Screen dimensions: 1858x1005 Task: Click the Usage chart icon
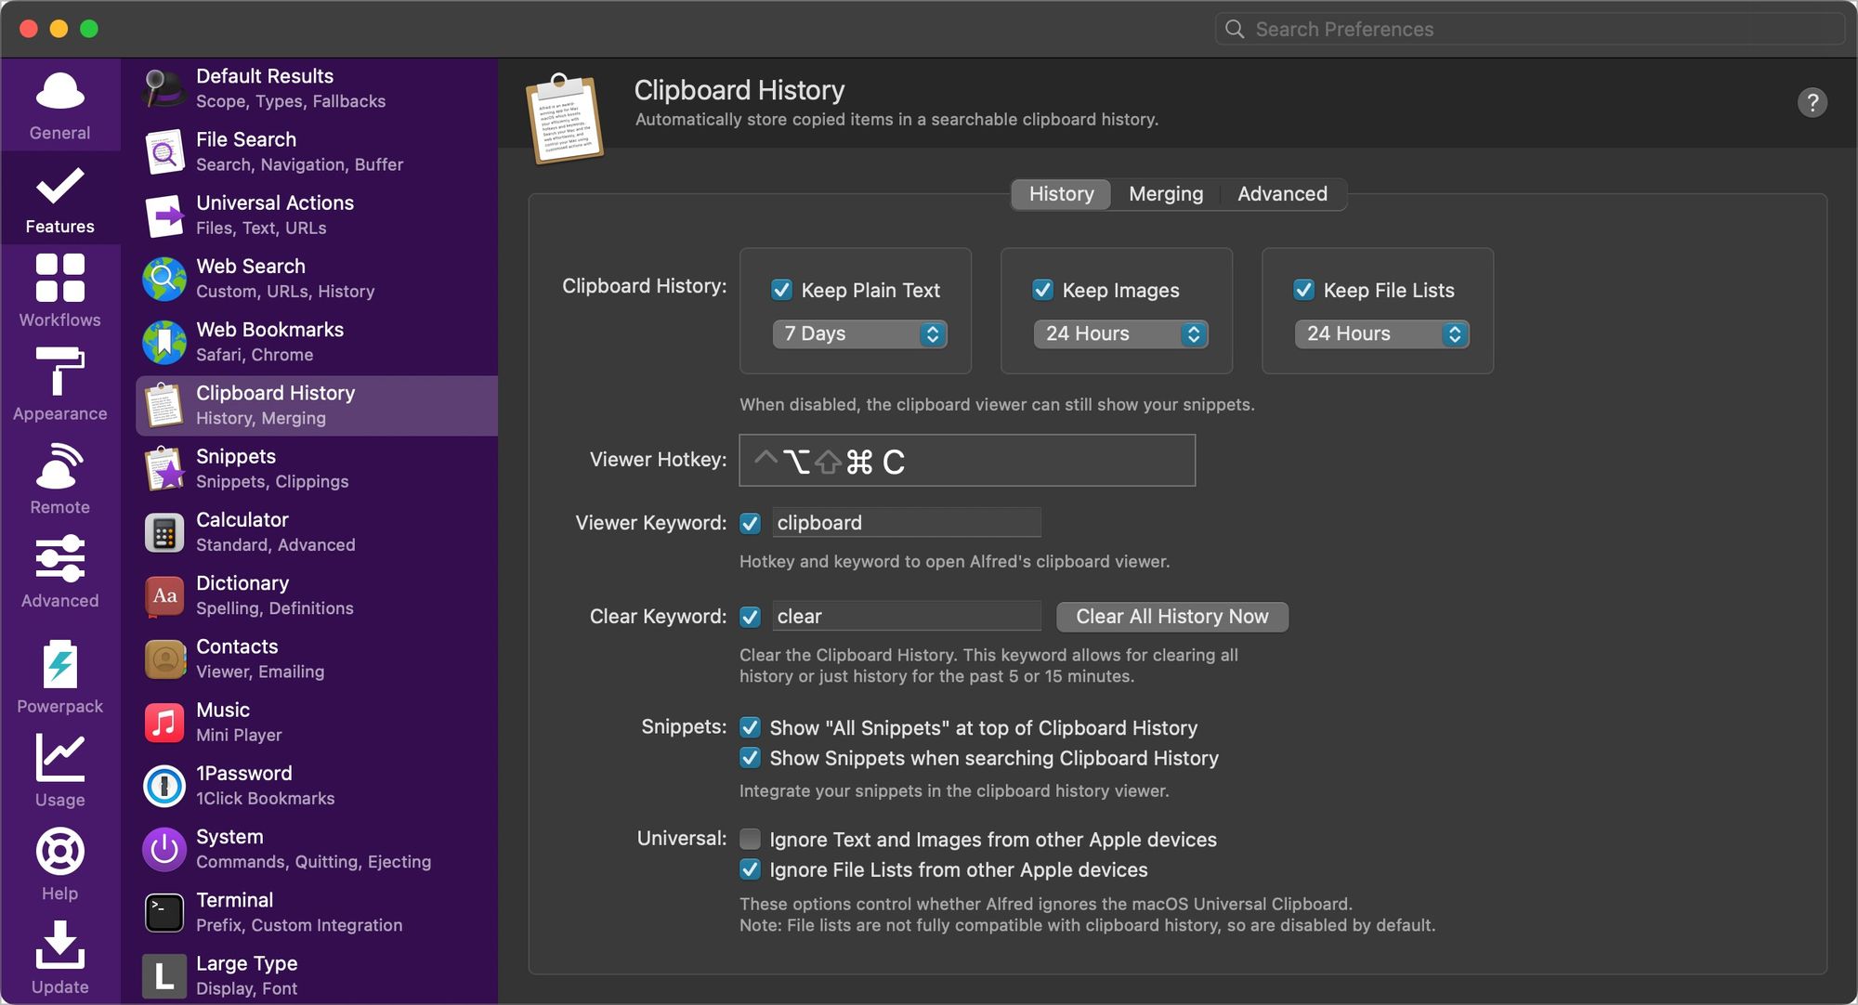(x=59, y=759)
